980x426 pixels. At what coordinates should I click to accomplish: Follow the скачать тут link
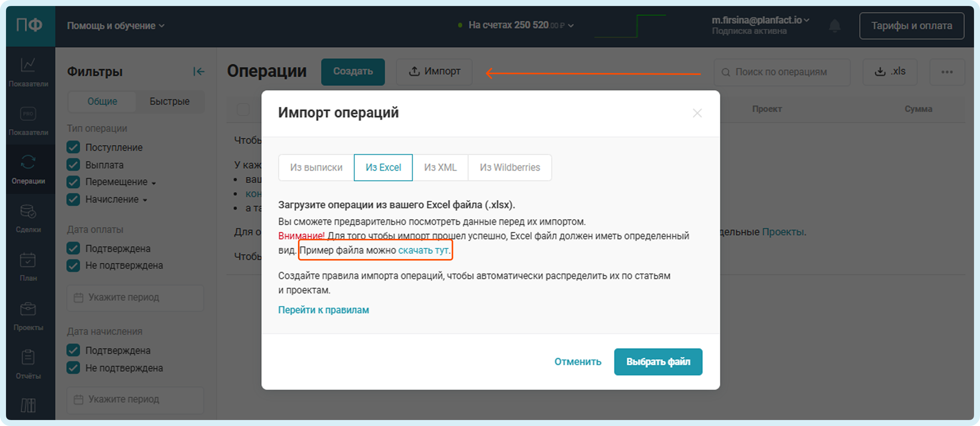(x=423, y=250)
